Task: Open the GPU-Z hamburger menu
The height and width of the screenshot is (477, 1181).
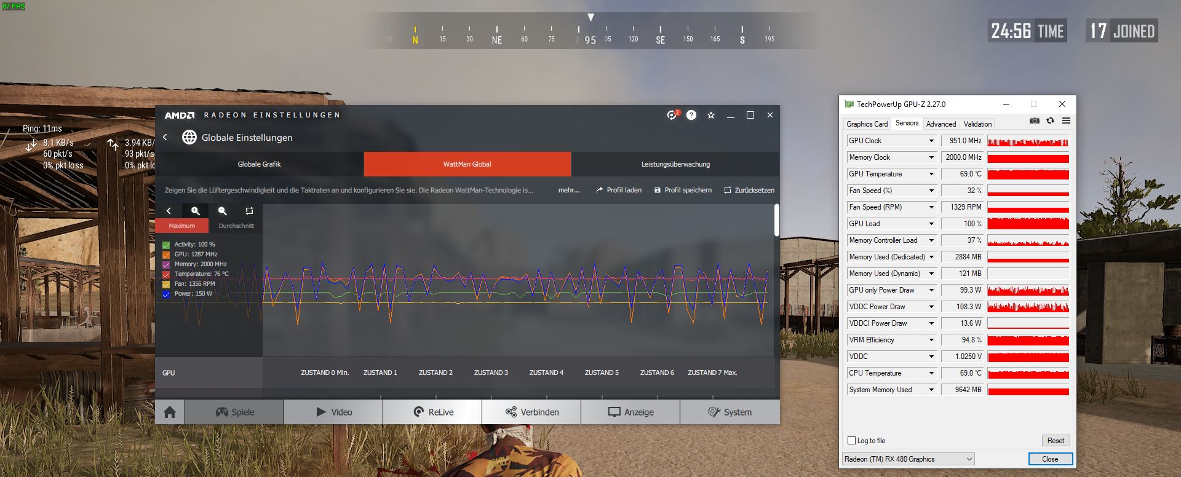Action: (1066, 120)
